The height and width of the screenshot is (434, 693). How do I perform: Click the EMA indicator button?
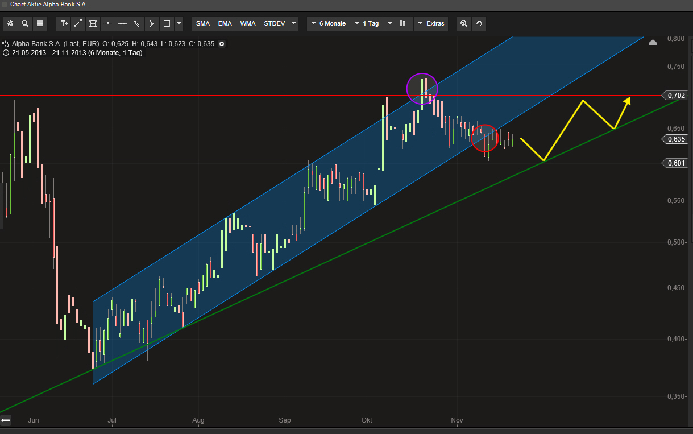225,23
